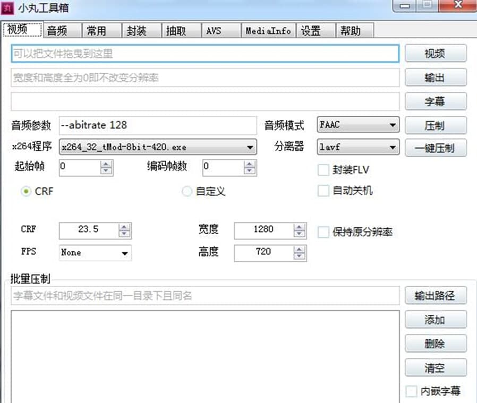Decrease 起始帧 with the down arrow

pyautogui.click(x=106, y=170)
